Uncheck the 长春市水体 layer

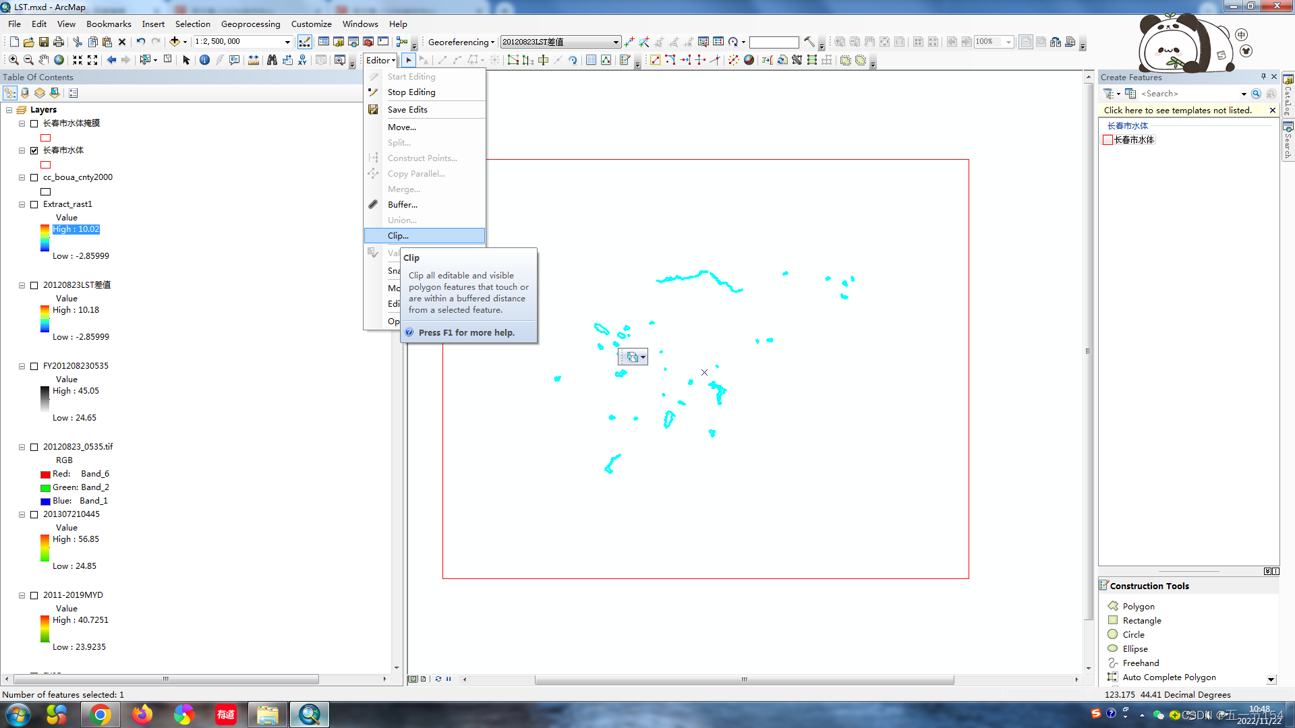pyautogui.click(x=34, y=150)
